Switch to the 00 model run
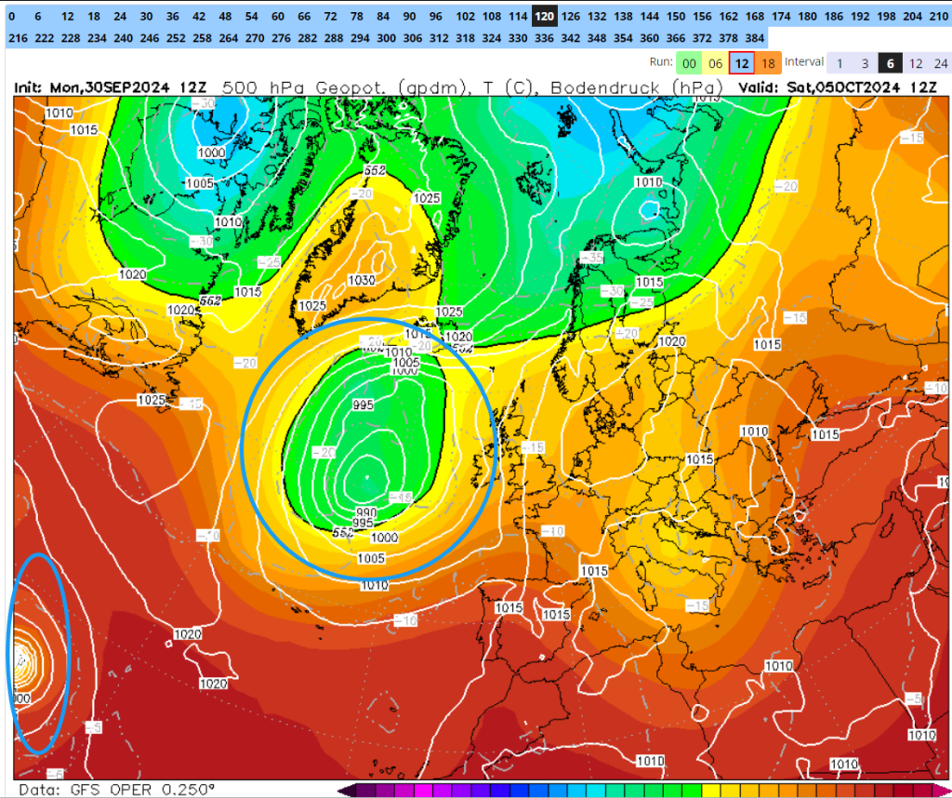Screen dimensions: 952x798 pyautogui.click(x=689, y=63)
